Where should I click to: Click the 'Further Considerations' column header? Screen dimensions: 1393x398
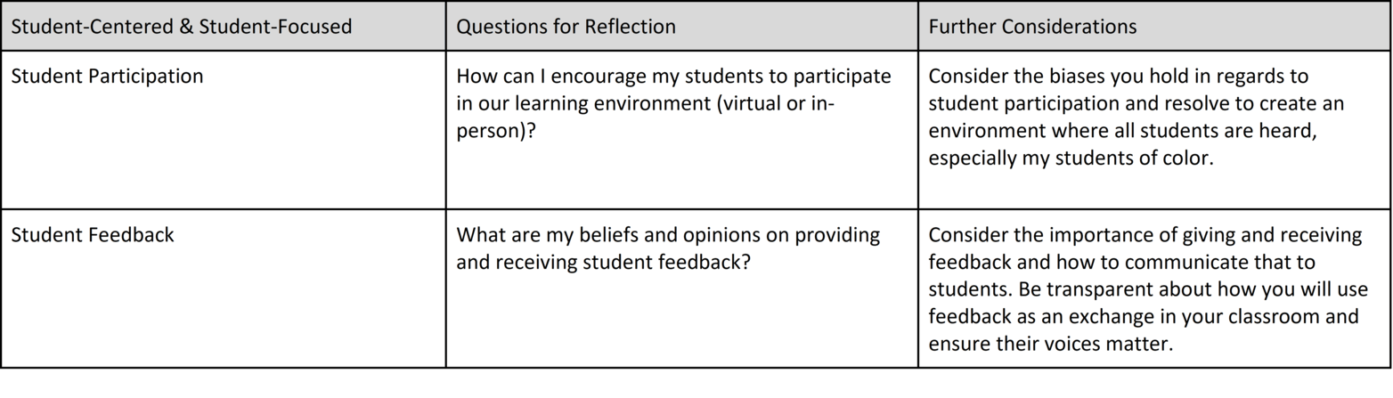click(x=1032, y=27)
